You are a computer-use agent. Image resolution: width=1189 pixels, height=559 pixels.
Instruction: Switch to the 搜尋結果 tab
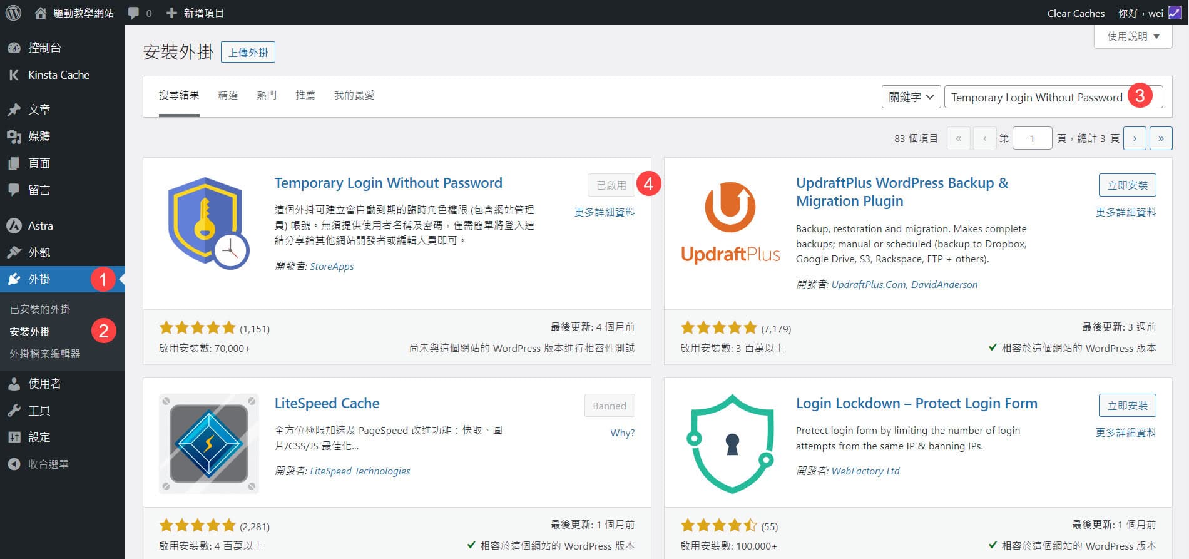click(x=179, y=95)
